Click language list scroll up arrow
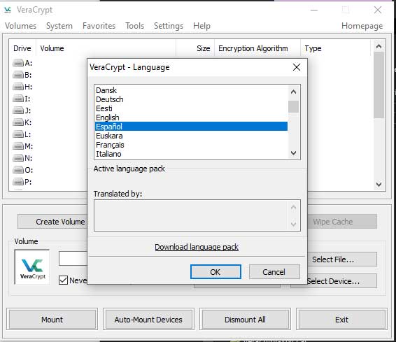 (x=293, y=92)
